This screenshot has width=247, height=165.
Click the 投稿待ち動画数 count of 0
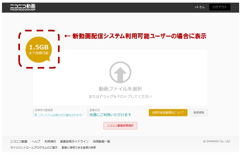pos(36,115)
